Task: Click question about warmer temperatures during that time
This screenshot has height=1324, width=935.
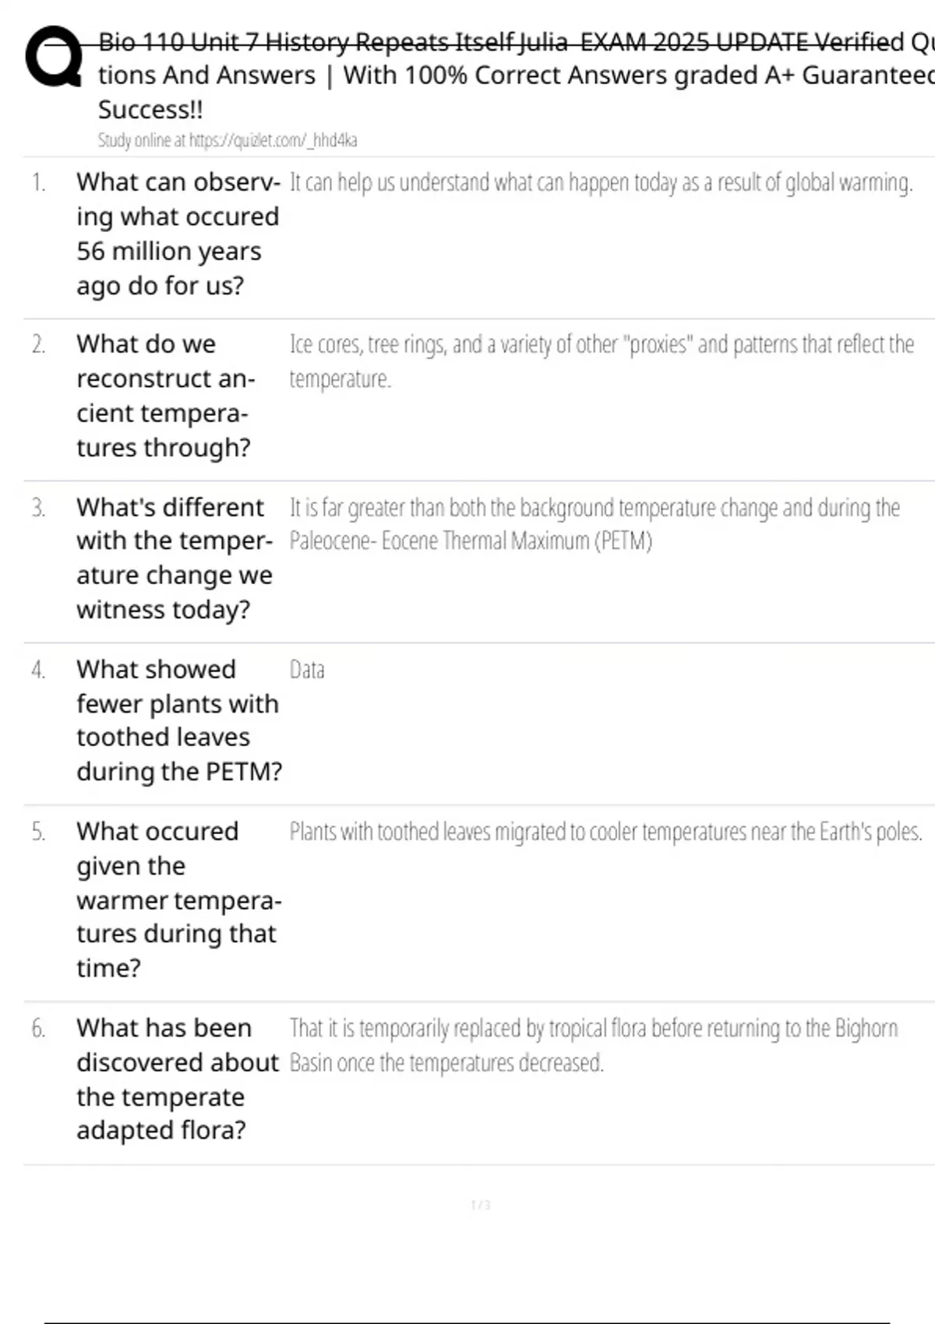Action: pos(178,899)
